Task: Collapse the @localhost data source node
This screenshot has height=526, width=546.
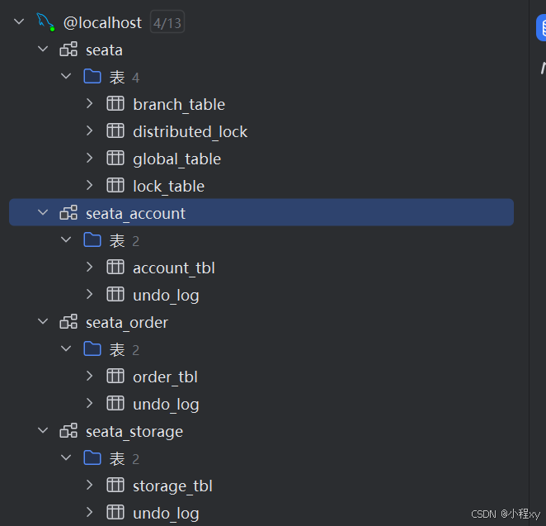Action: [19, 21]
